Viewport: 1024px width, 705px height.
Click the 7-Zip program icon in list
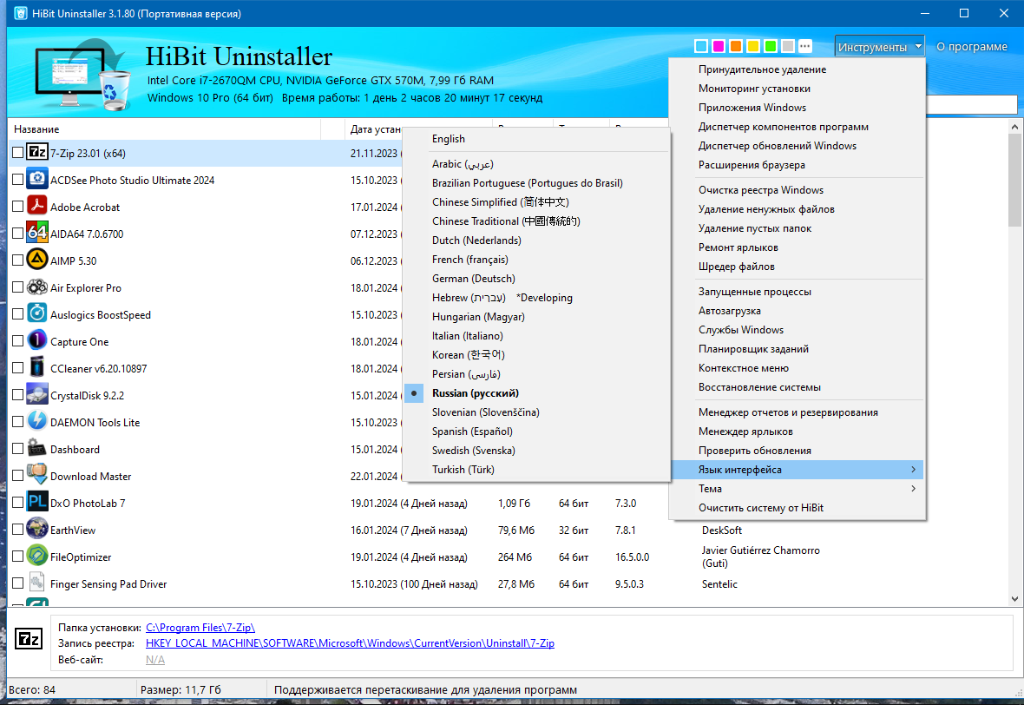tap(37, 153)
